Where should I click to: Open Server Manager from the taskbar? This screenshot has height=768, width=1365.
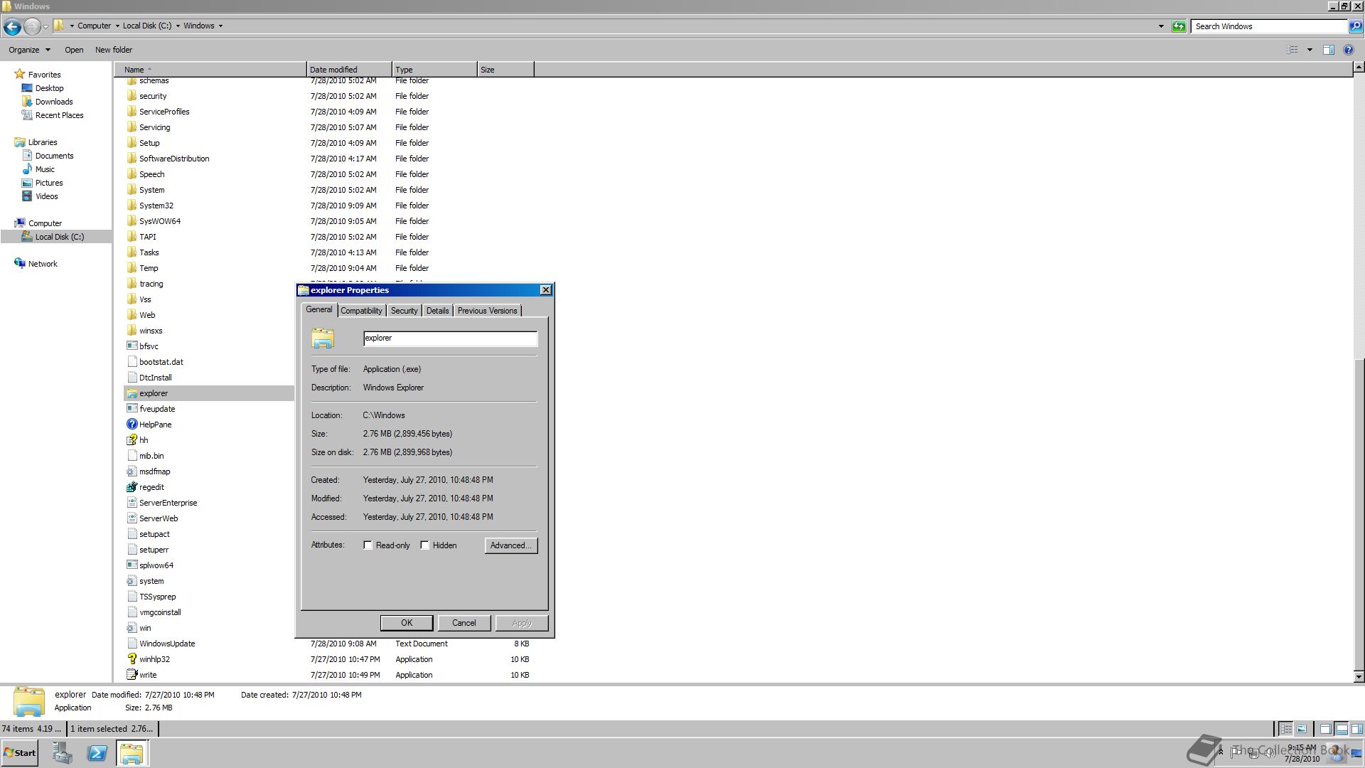pos(63,753)
